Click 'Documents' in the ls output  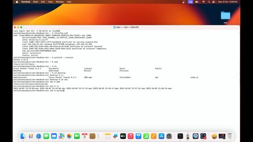pyautogui.click(x=54, y=68)
